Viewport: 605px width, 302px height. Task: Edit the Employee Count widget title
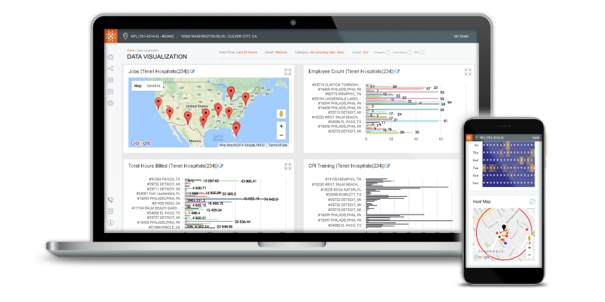[x=398, y=71]
